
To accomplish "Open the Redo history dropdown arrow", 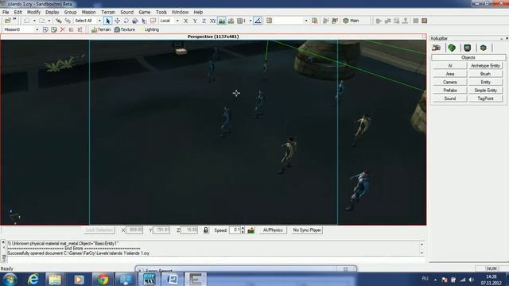I will pyautogui.click(x=49, y=21).
